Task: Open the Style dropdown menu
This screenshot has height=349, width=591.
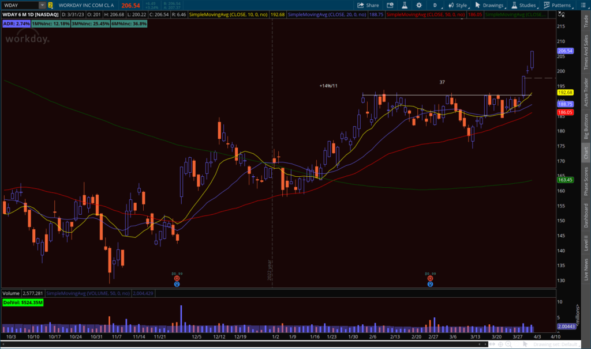Action: (x=458, y=5)
